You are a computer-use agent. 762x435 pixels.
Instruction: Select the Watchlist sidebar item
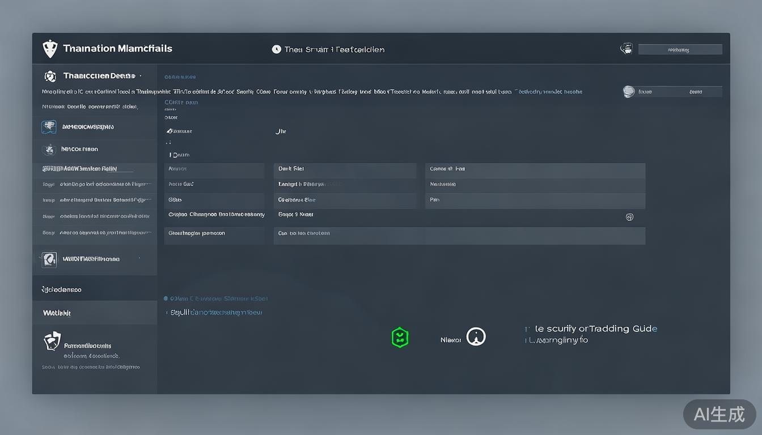click(57, 313)
